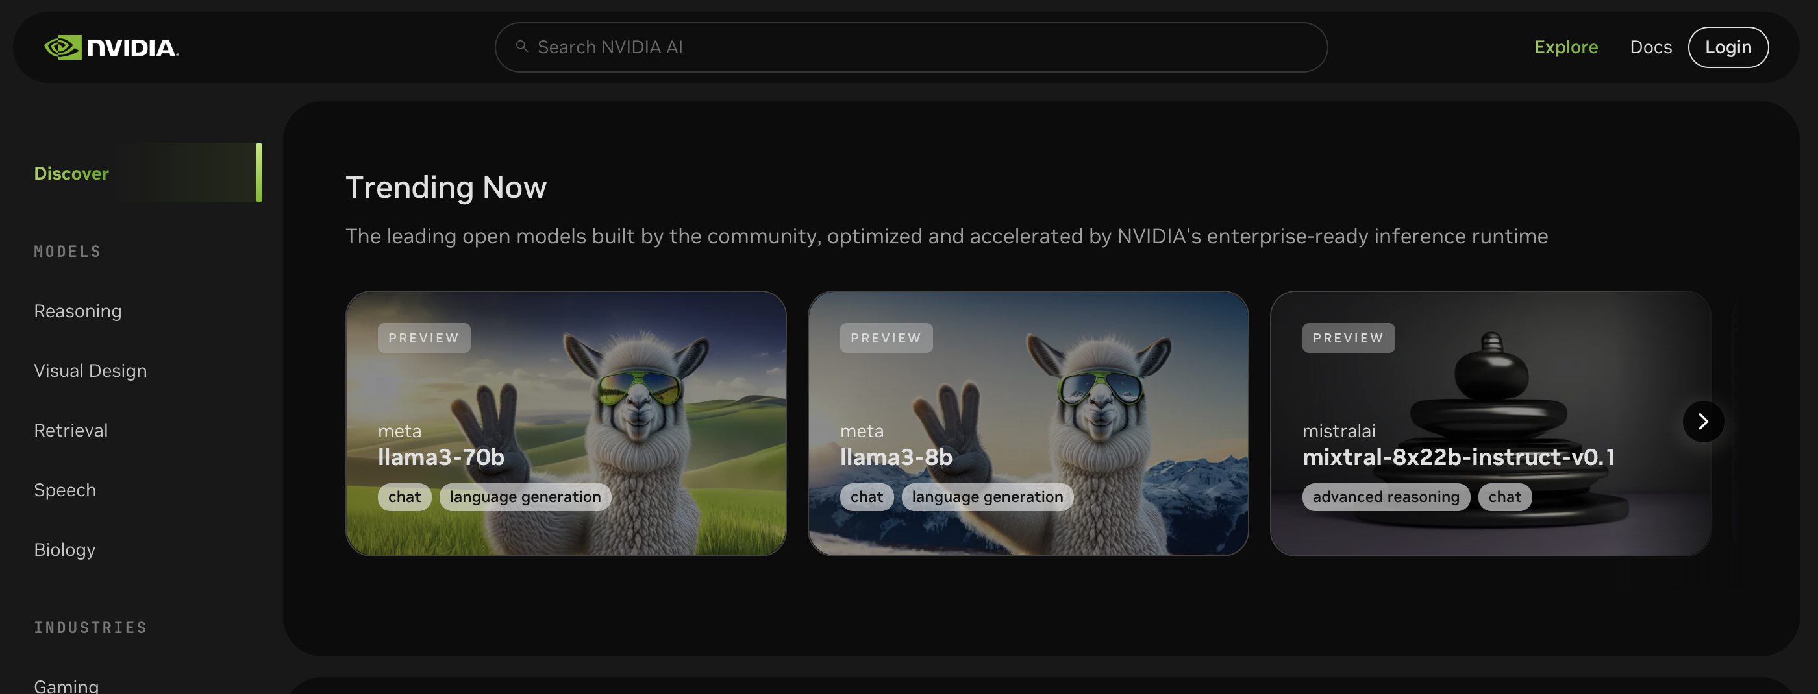Viewport: 1818px width, 694px height.
Task: Open the Docs link
Action: (1650, 47)
